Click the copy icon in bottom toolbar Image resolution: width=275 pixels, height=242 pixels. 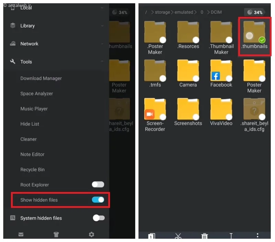click(152, 236)
